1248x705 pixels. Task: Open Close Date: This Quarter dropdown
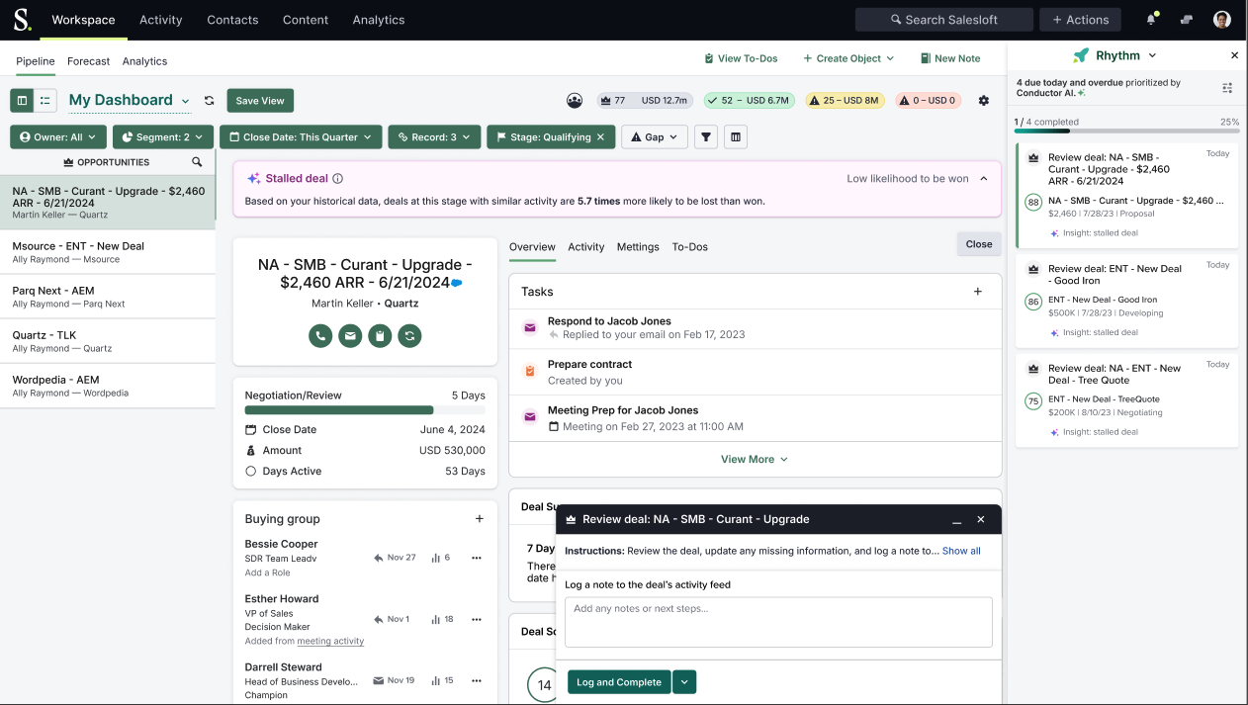pos(301,137)
